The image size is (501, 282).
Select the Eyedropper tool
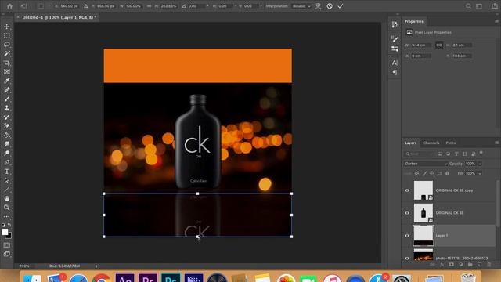point(7,81)
